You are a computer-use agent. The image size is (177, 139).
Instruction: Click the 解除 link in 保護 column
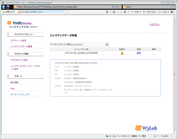tap(139, 53)
